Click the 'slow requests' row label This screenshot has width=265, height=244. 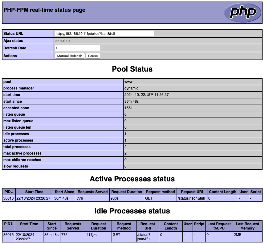16,166
